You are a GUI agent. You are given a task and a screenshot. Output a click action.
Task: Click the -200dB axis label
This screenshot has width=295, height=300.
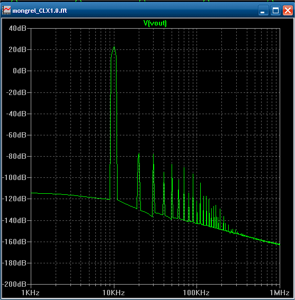14,284
